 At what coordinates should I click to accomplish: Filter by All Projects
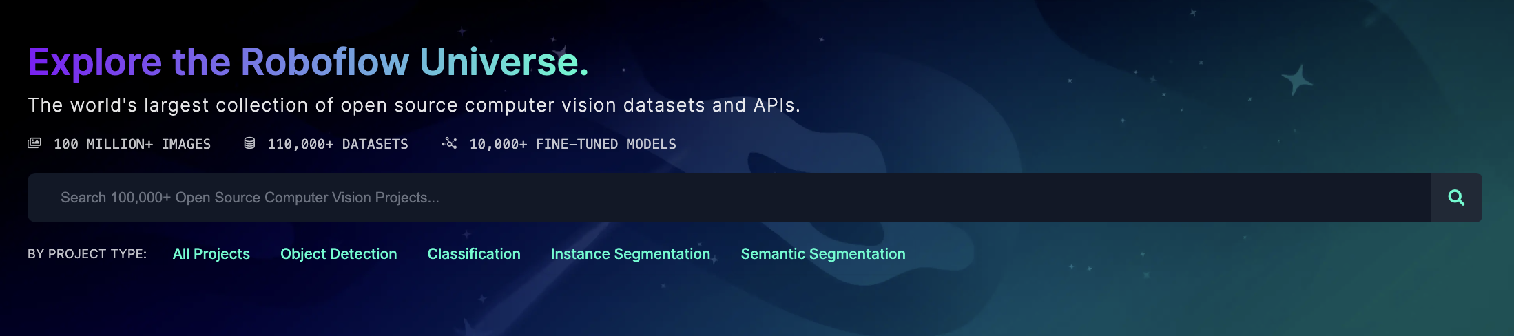point(211,254)
